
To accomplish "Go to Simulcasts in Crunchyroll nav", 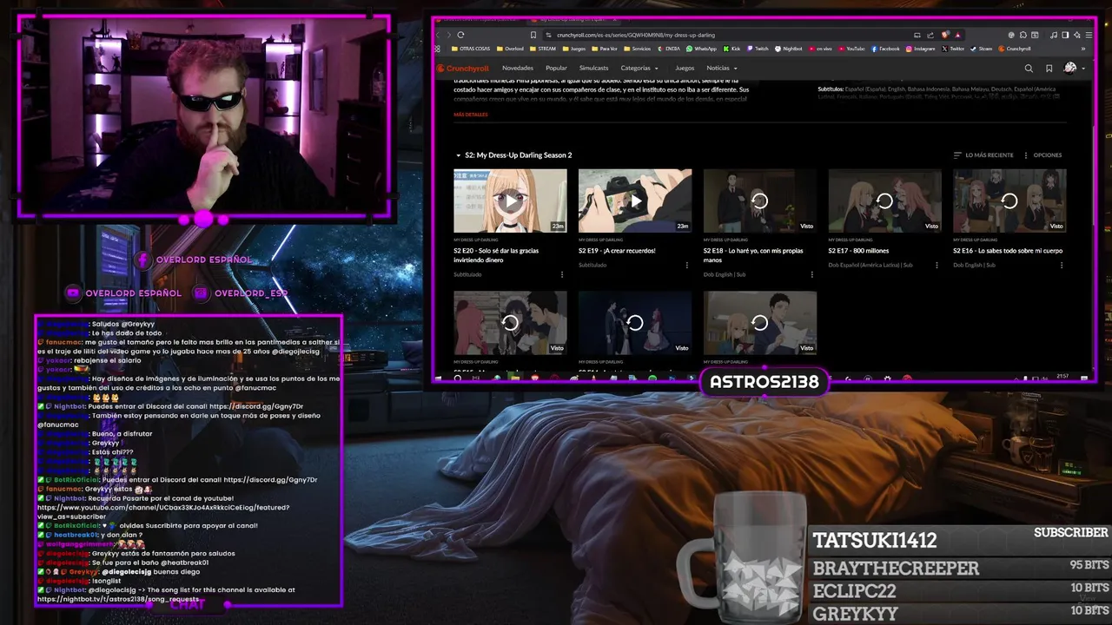I will [x=594, y=68].
